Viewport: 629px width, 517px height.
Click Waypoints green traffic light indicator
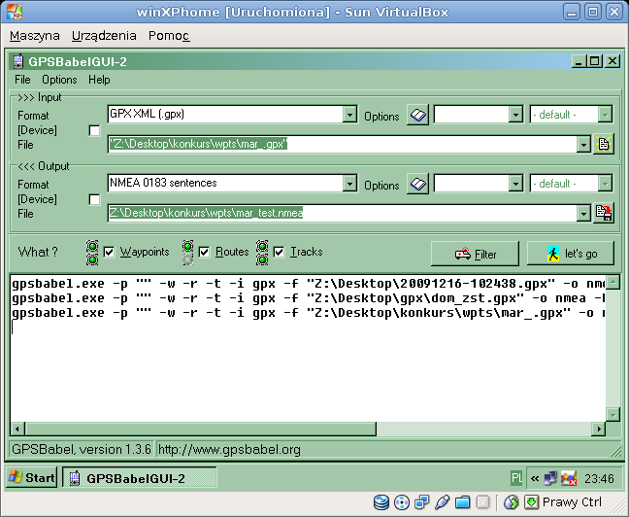pos(92,253)
